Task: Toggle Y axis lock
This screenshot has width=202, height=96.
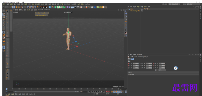Action: [32, 7]
